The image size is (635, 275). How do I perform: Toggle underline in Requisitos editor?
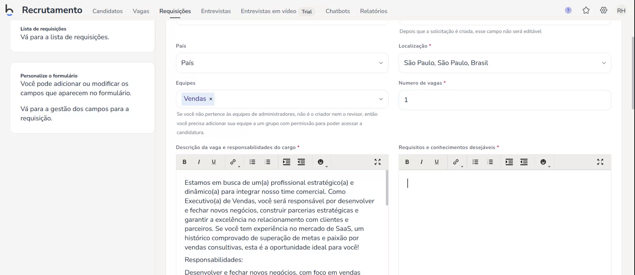[x=437, y=162]
